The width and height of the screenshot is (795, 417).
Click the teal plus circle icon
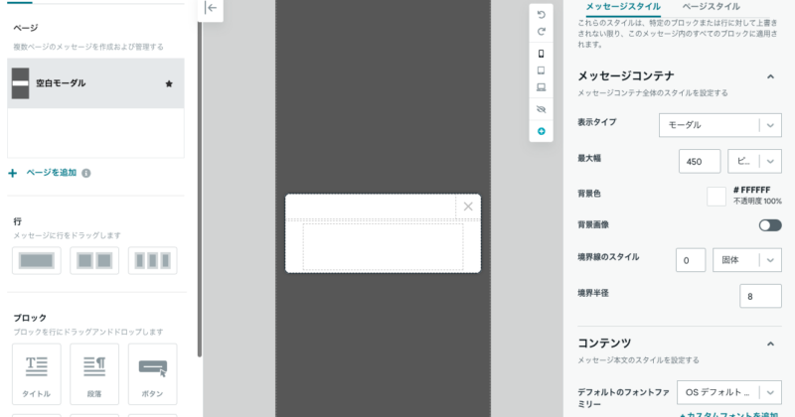coord(541,131)
